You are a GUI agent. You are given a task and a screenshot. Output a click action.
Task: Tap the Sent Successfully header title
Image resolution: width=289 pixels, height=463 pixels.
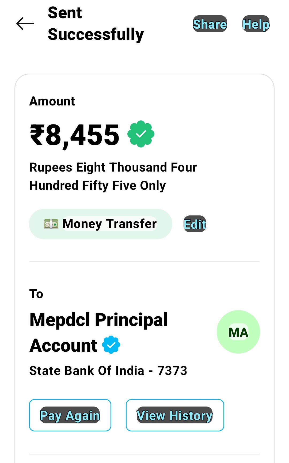tap(96, 24)
